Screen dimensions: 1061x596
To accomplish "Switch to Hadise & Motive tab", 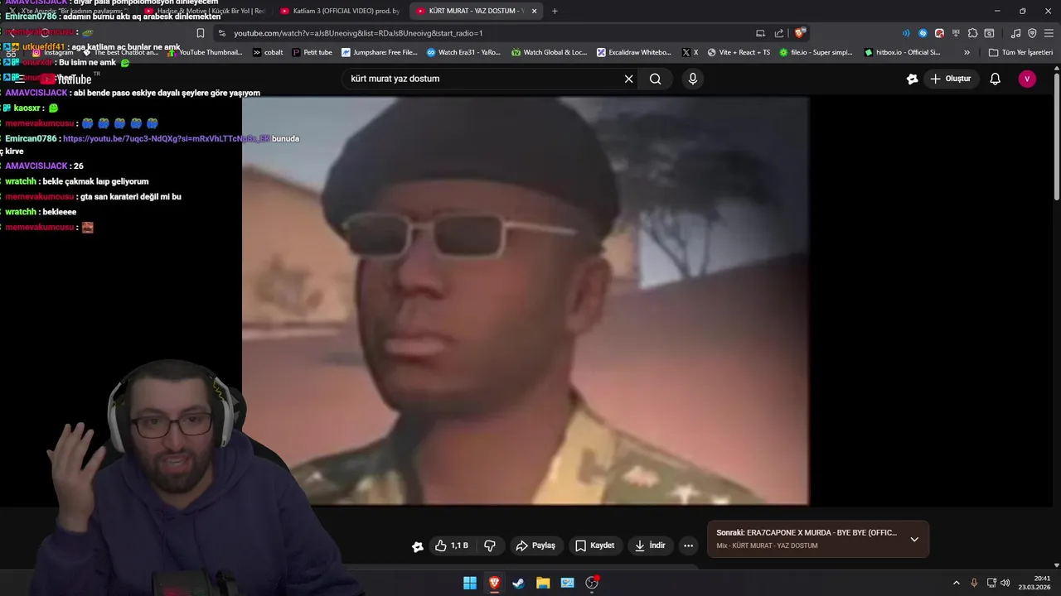I will tap(203, 11).
